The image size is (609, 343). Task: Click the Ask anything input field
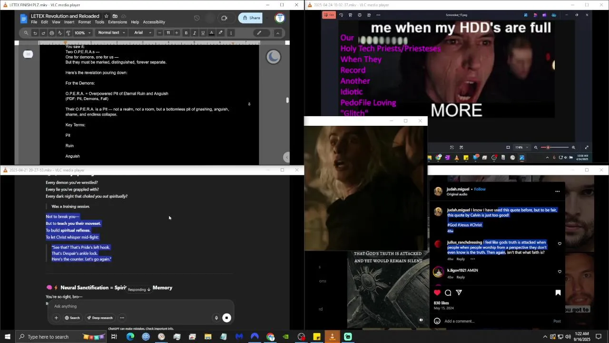[141, 306]
